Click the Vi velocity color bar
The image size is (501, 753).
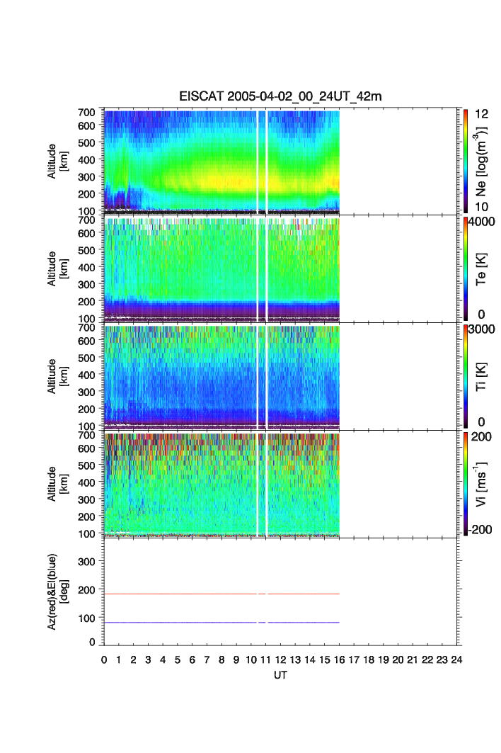click(x=466, y=483)
